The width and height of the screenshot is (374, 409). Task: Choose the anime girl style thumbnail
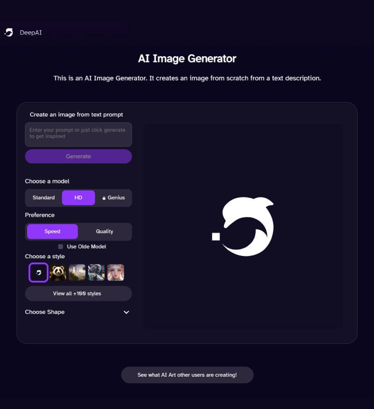click(116, 272)
